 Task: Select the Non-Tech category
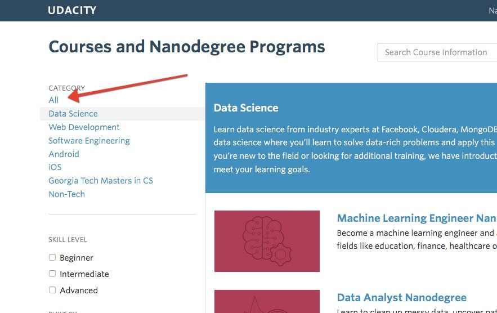[x=67, y=194]
